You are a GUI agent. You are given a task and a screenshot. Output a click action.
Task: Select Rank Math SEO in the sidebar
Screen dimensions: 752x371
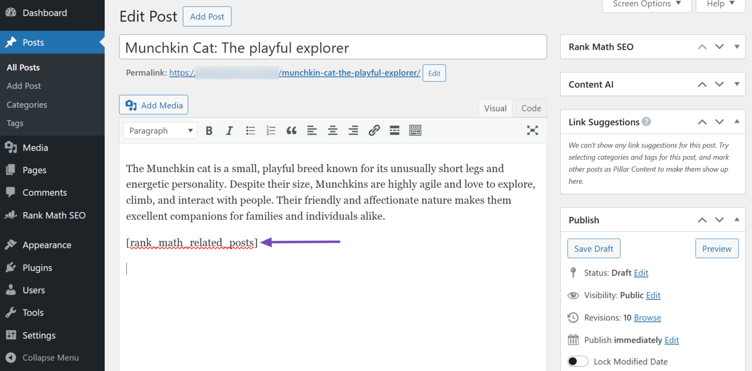tap(54, 215)
